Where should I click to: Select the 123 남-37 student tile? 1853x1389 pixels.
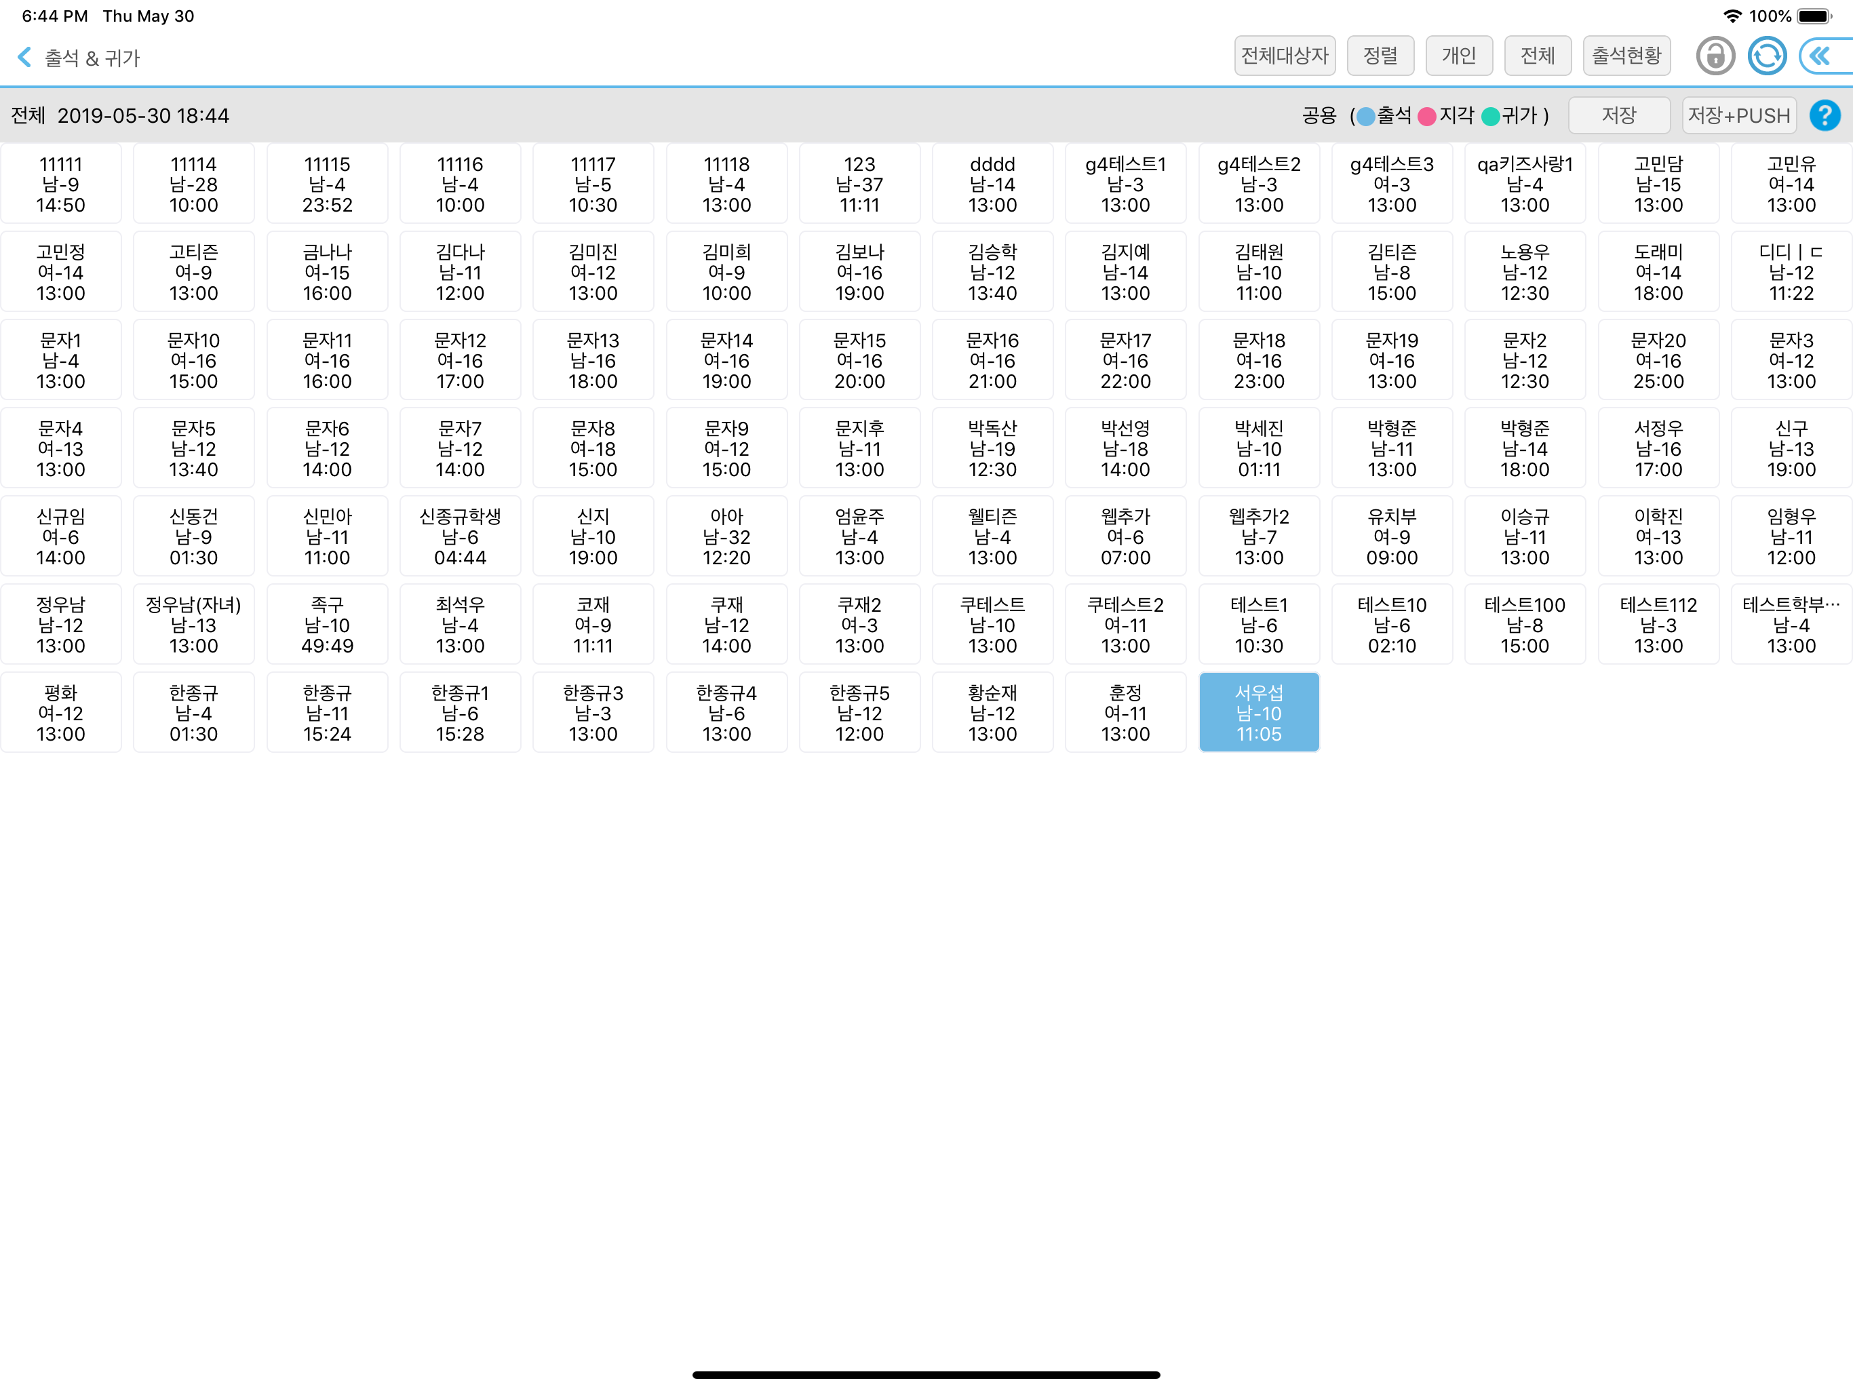click(859, 184)
